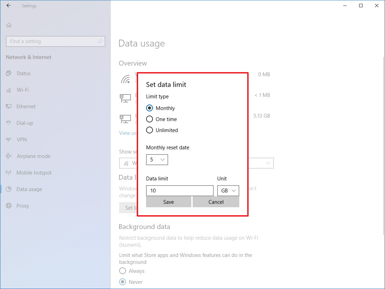385x289 pixels.
Task: Save the data limit settings
Action: click(x=169, y=202)
